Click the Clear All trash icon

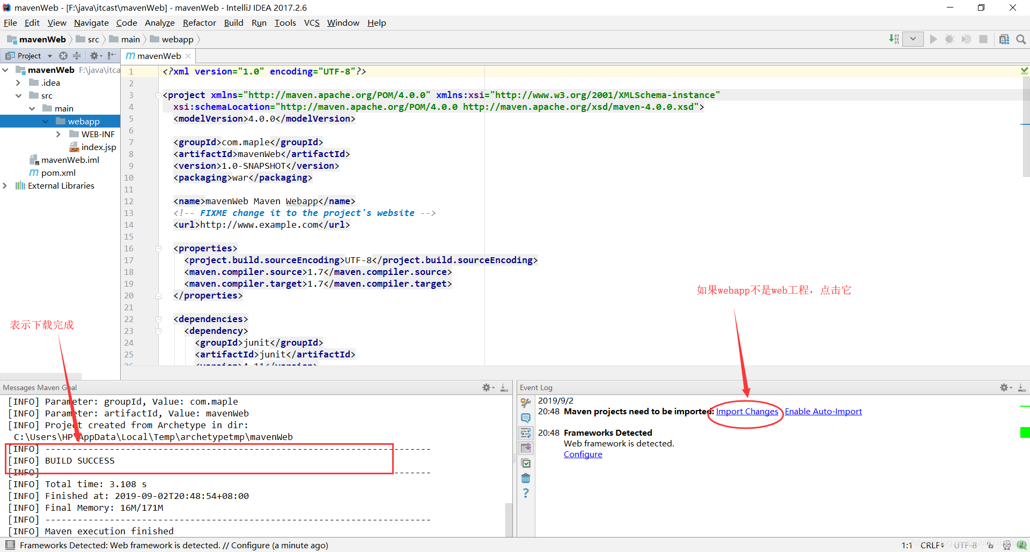526,478
